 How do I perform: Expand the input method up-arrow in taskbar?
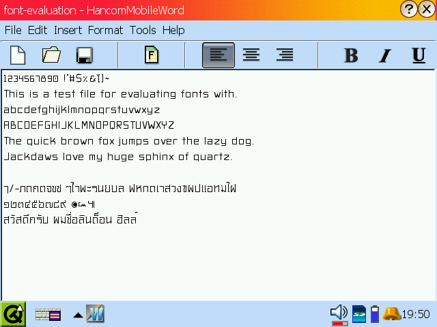click(78, 315)
